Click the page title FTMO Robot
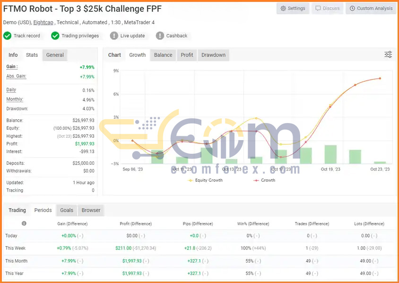Image resolution: width=399 pixels, height=283 pixels. tap(82, 9)
